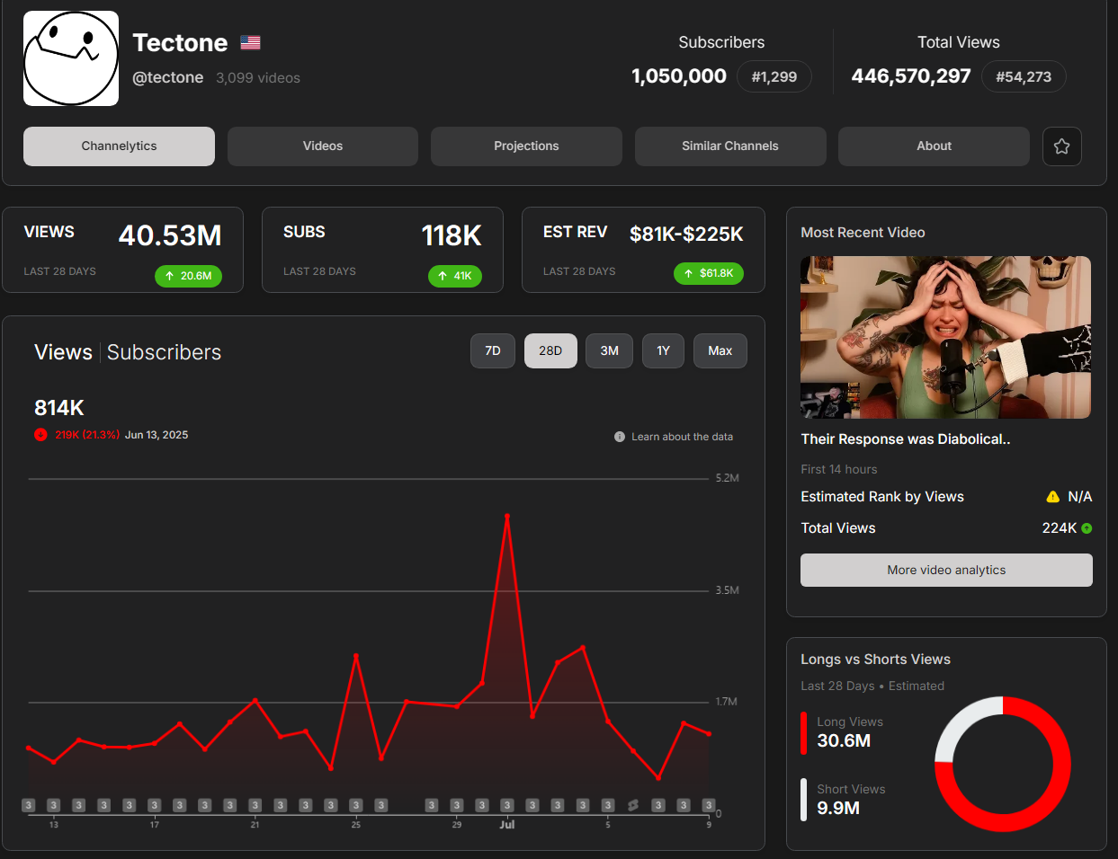The height and width of the screenshot is (859, 1118).
Task: Click the video count marker above date 9
Action: point(709,805)
